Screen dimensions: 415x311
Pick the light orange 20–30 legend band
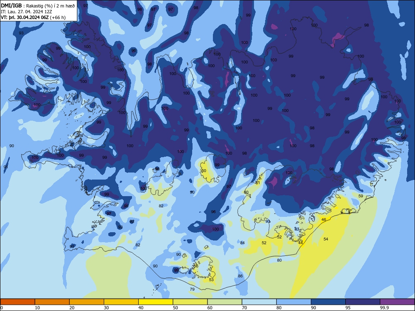(x=87, y=302)
